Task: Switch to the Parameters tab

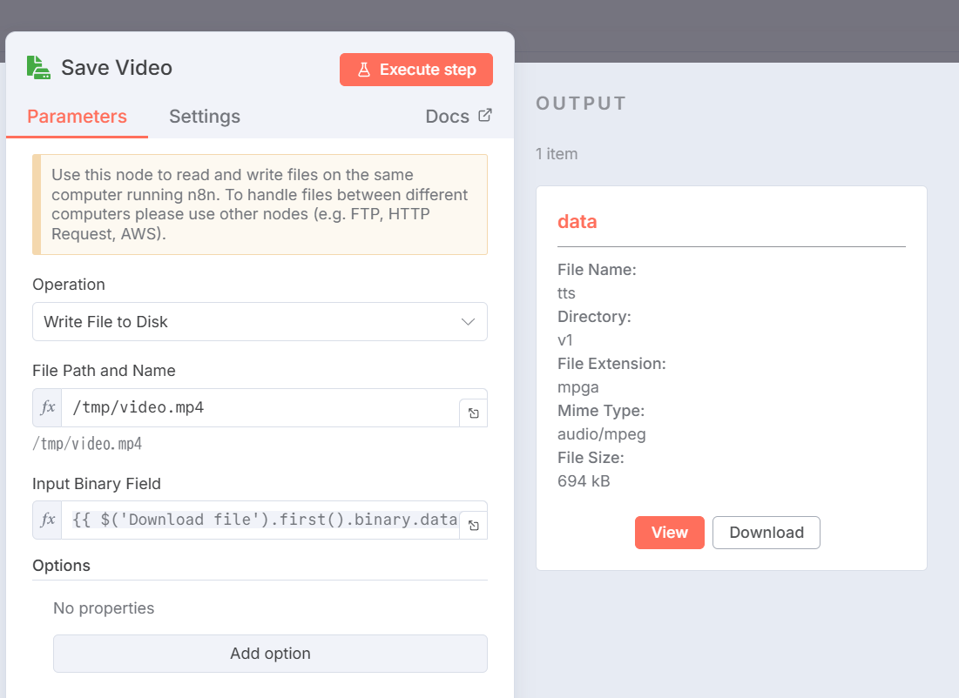Action: coord(77,117)
